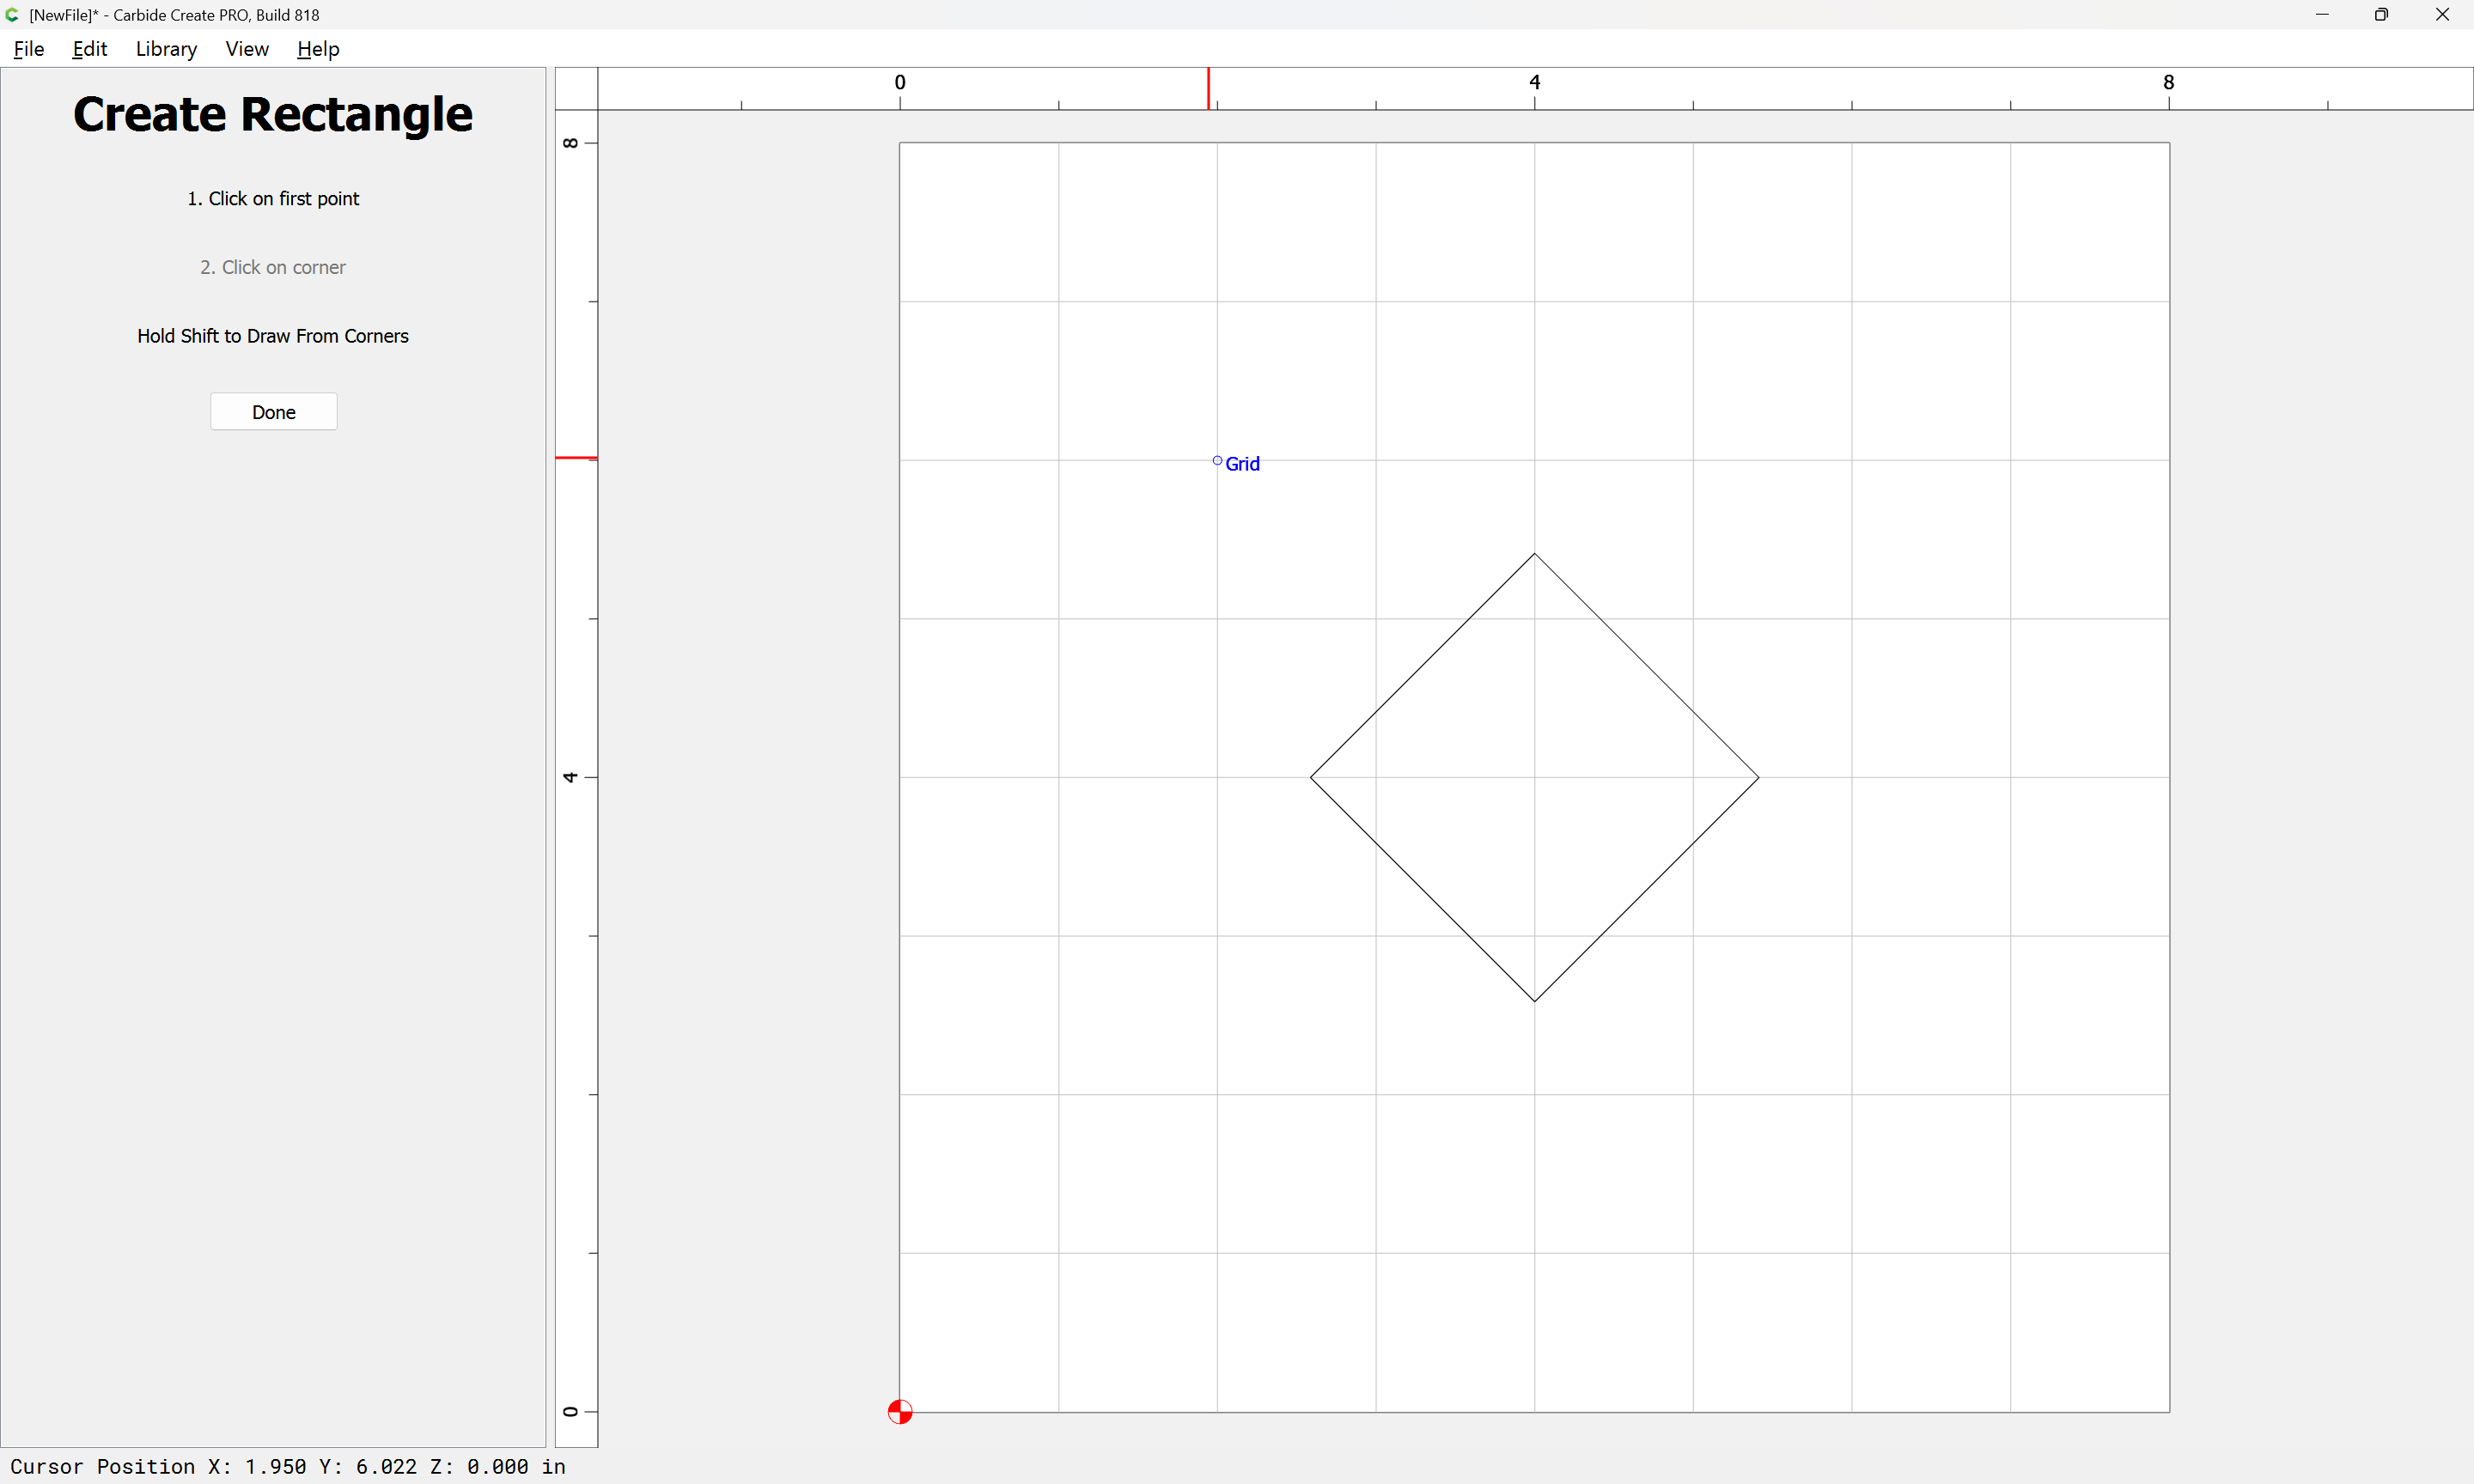
Task: Click the blue Grid snap point circle
Action: click(1217, 460)
